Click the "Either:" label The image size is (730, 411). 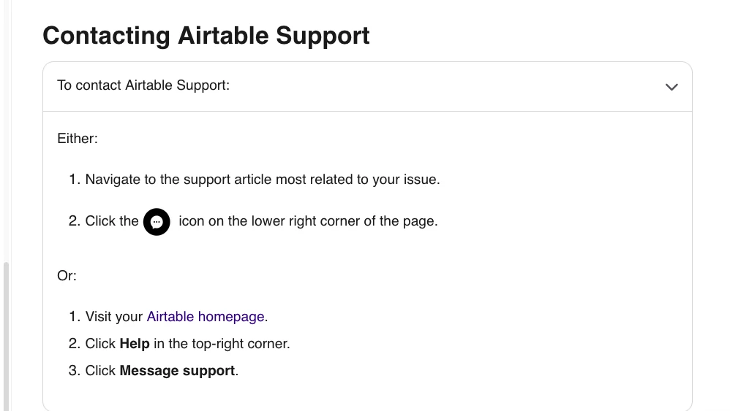click(x=78, y=139)
